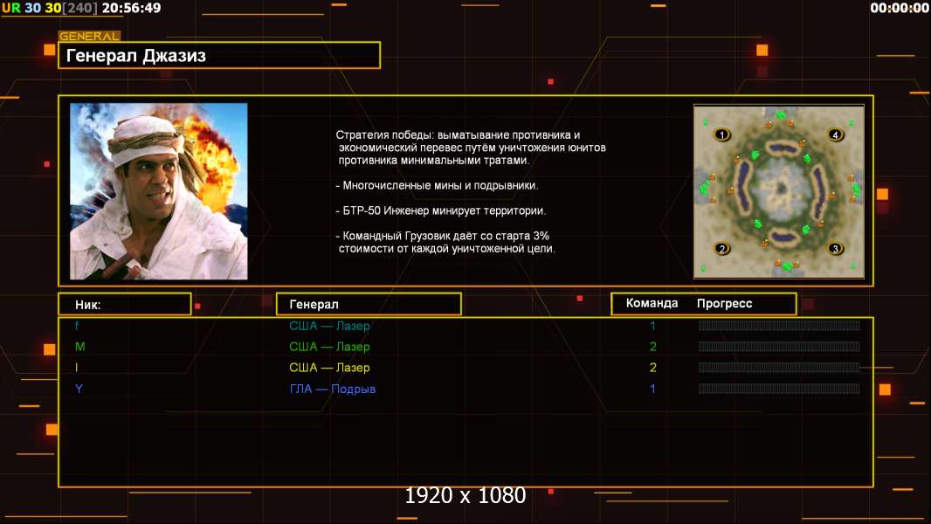Image resolution: width=931 pixels, height=524 pixels.
Task: Click the loading progress bar for player Y
Action: tap(779, 389)
